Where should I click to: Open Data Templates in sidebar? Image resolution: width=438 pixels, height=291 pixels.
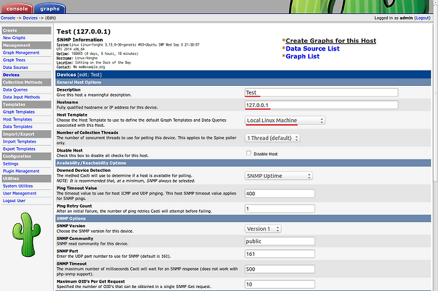tap(18, 127)
